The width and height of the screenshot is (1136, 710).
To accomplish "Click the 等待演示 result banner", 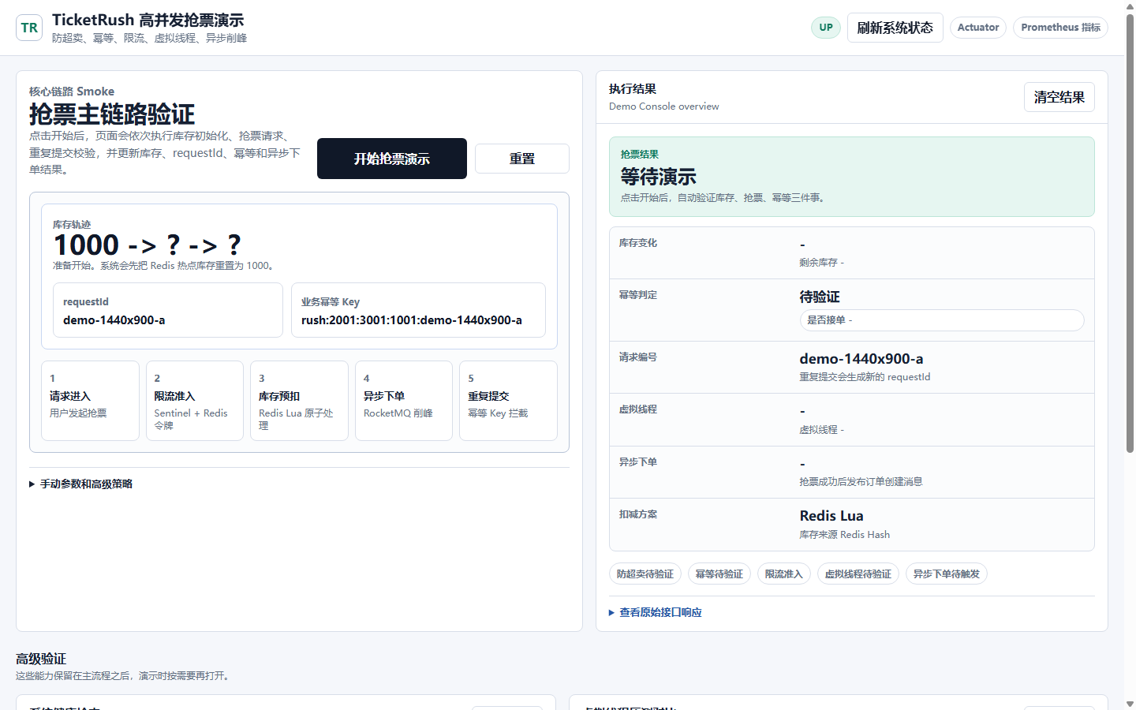I will pos(852,177).
